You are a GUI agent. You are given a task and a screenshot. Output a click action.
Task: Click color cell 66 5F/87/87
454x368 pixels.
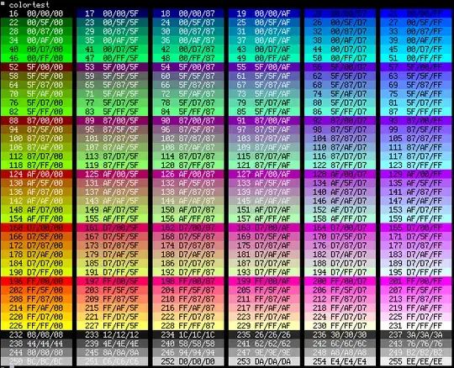pyautogui.click(x=188, y=85)
